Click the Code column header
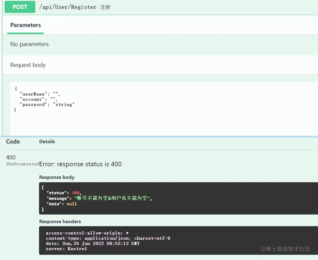 [x=13, y=141]
